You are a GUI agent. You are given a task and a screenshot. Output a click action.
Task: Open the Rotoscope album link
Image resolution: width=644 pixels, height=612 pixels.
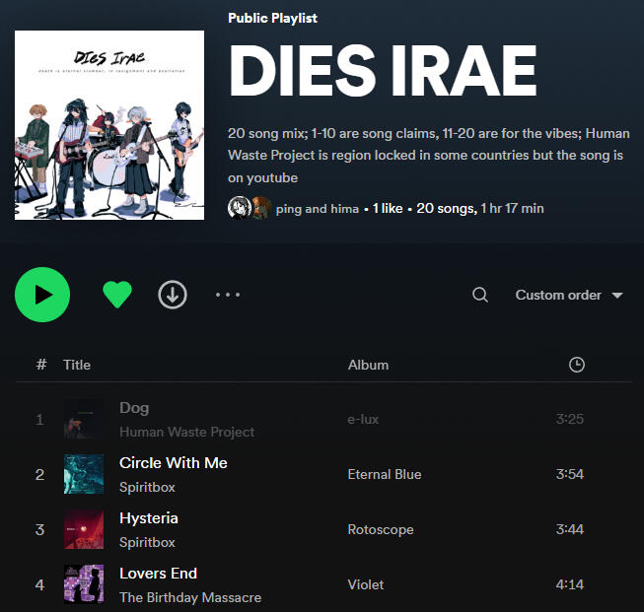pos(381,529)
